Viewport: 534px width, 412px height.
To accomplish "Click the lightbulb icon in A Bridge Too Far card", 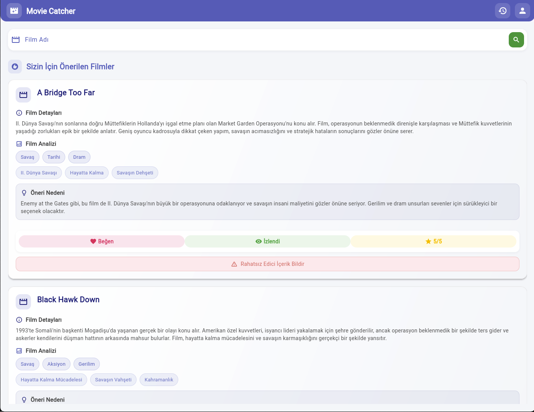I will pyautogui.click(x=24, y=193).
